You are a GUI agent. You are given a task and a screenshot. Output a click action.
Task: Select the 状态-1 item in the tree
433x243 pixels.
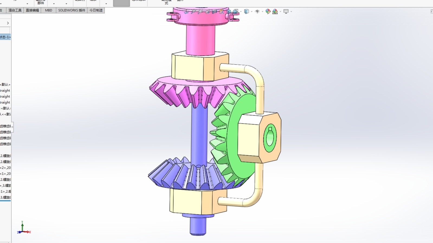pos(5,37)
